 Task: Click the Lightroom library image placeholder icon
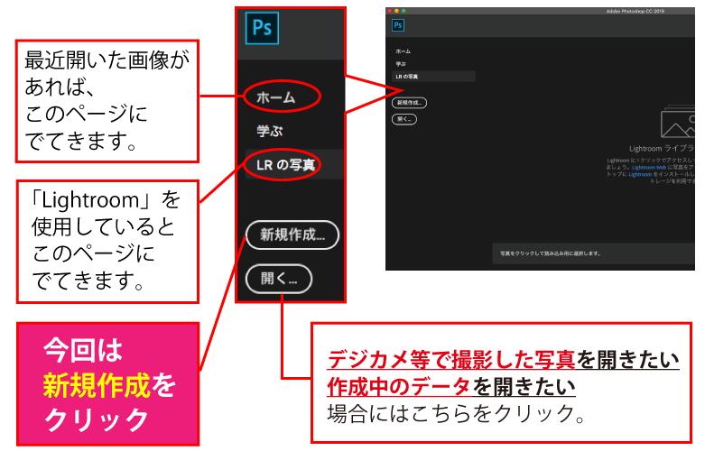678,121
